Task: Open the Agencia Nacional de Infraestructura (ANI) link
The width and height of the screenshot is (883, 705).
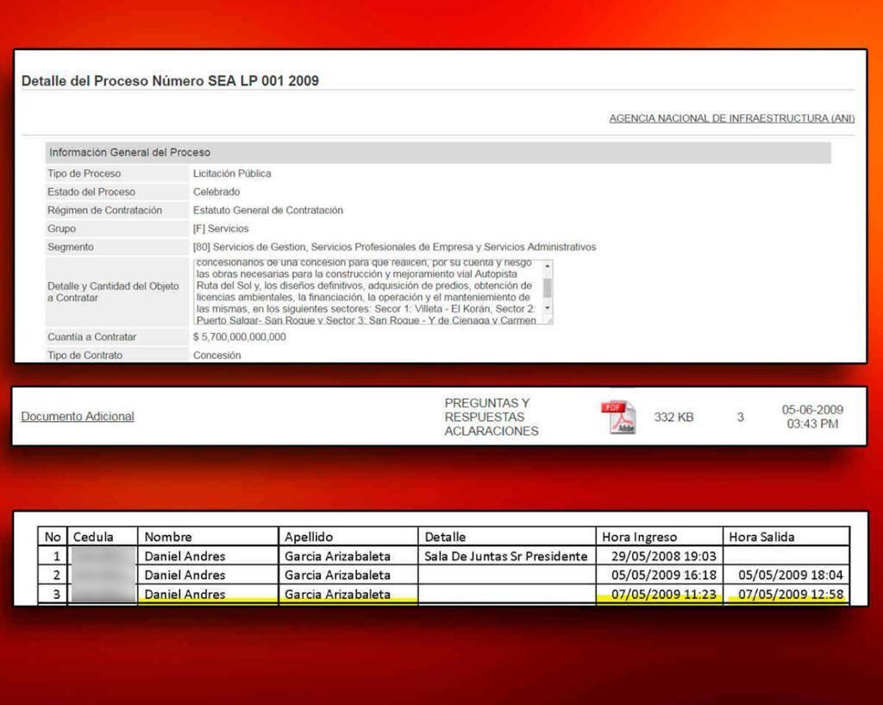Action: 731,118
